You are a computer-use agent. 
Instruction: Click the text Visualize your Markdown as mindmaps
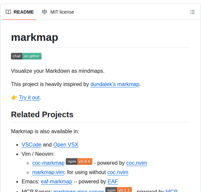pyautogui.click(x=58, y=71)
